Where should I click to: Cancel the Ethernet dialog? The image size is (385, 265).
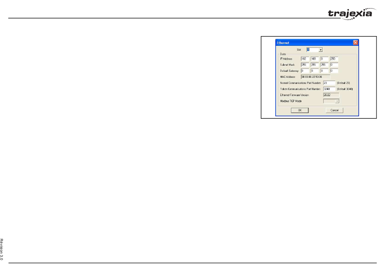coord(334,111)
